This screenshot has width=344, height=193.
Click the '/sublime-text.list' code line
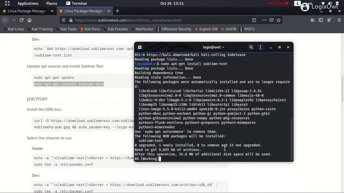(x=53, y=55)
